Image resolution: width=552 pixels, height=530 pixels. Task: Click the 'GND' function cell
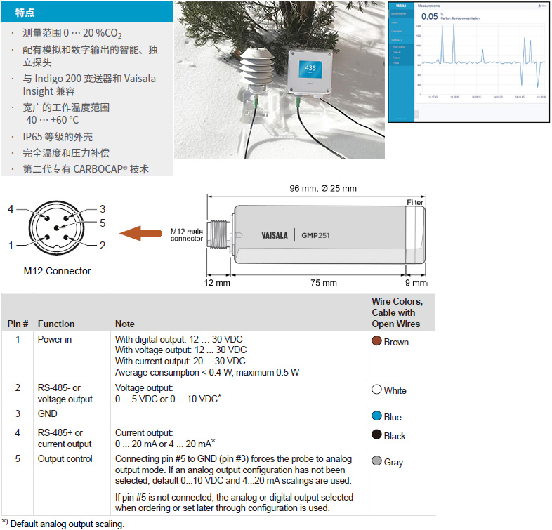tap(48, 413)
